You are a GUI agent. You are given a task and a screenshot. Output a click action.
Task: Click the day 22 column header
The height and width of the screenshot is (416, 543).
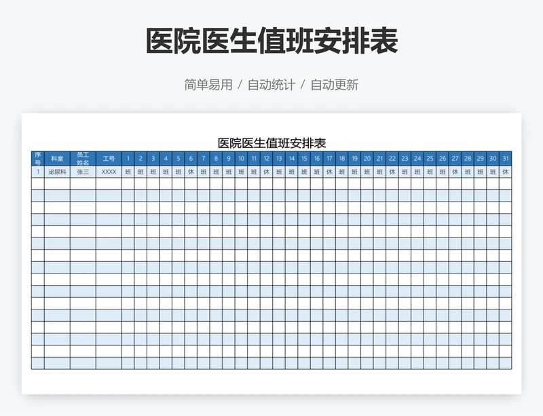point(392,159)
